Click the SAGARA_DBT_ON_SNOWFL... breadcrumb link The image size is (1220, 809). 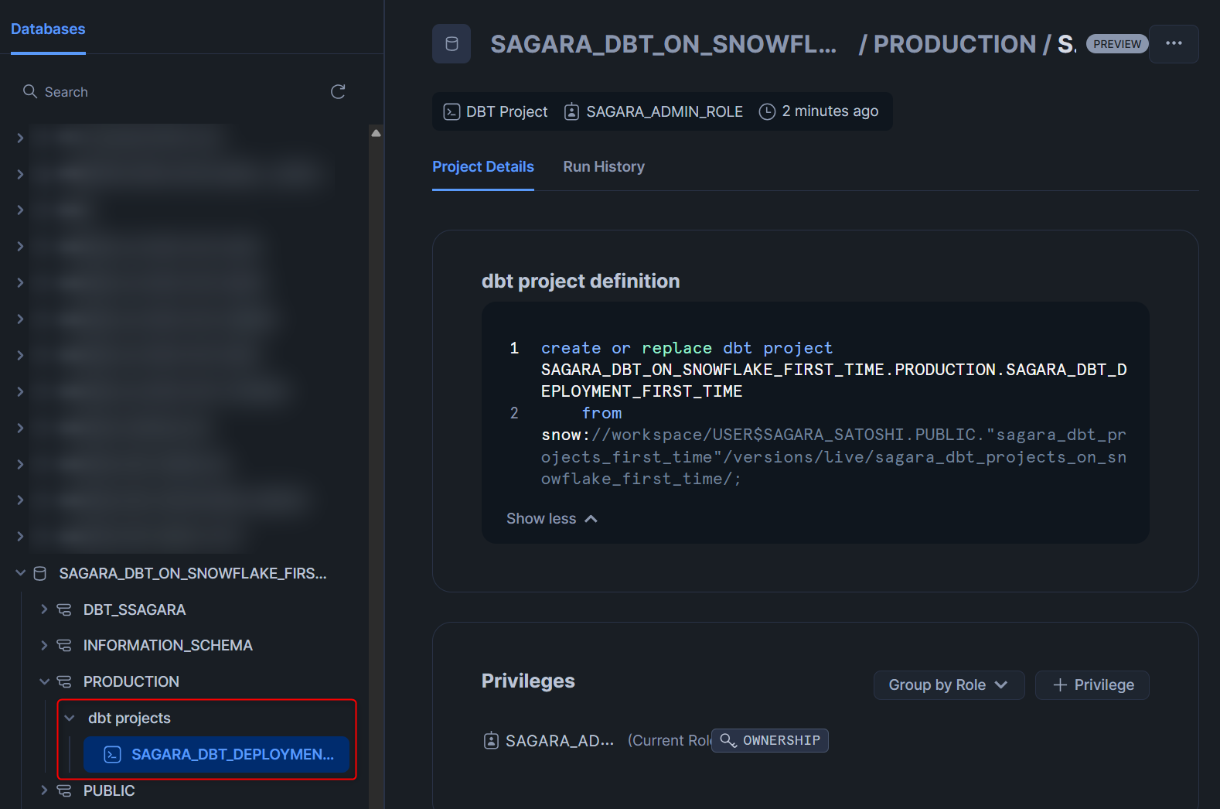[x=663, y=44]
